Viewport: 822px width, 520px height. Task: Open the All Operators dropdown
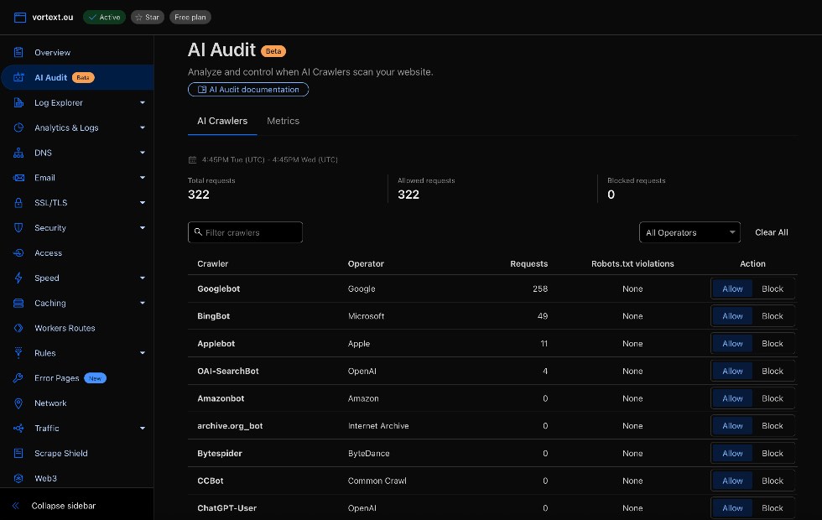point(689,232)
